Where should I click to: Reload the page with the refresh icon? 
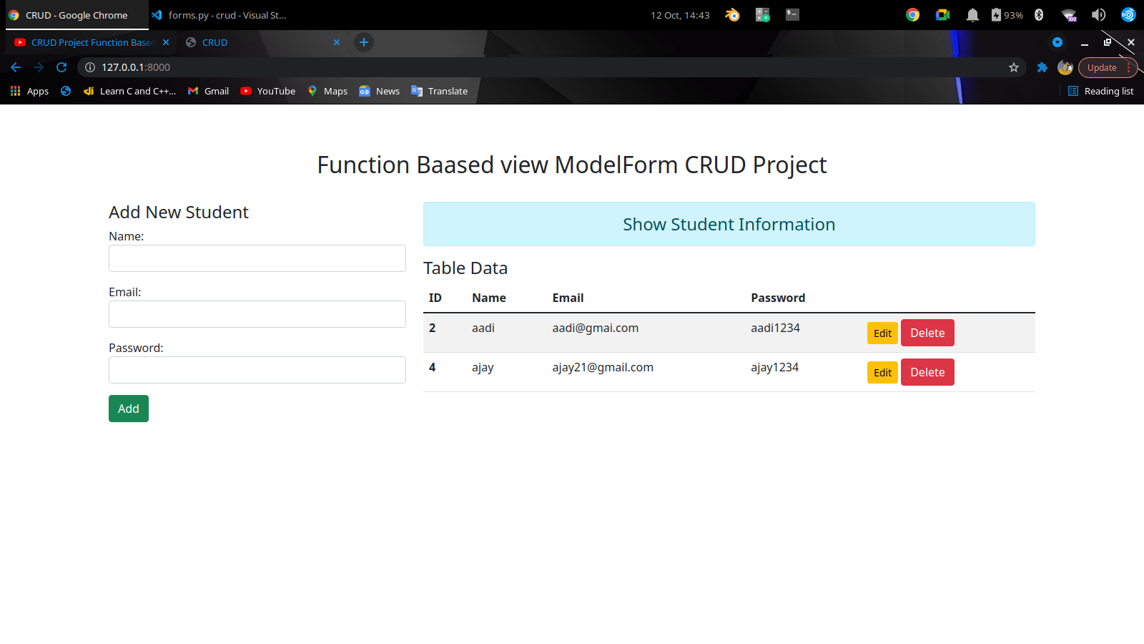pyautogui.click(x=61, y=67)
